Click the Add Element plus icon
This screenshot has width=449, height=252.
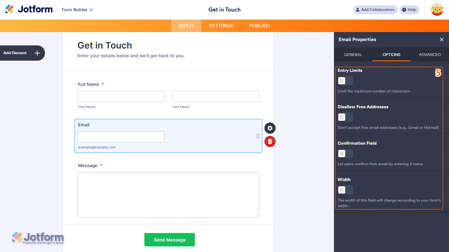pos(37,53)
